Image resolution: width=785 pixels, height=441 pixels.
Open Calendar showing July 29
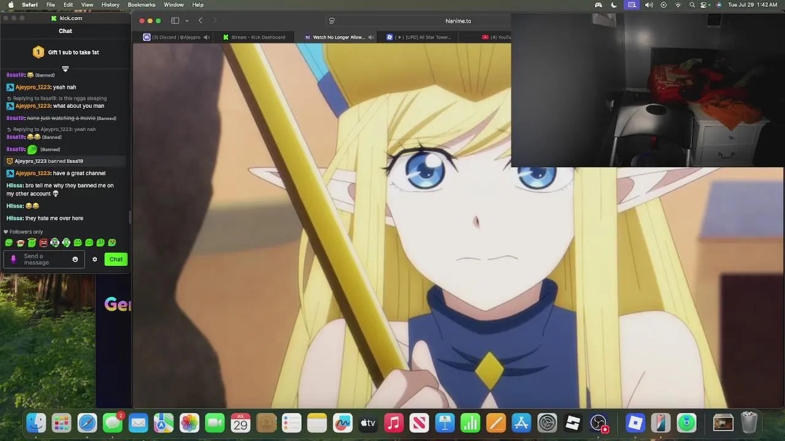click(240, 423)
